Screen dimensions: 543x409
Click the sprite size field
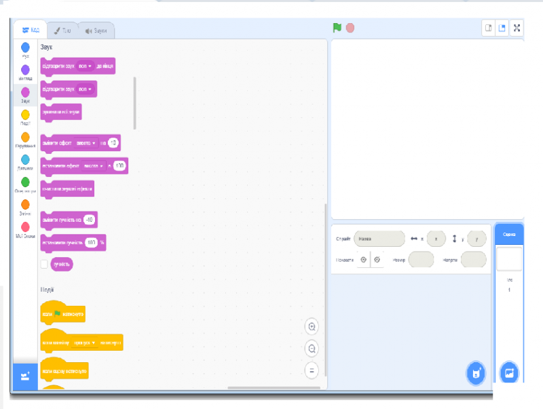(421, 260)
